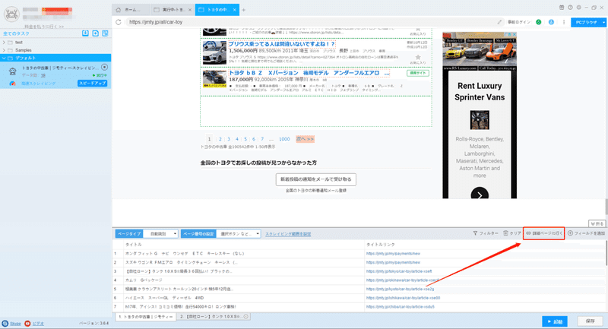The image size is (608, 329).
Task: Collapse the デフォルト folder
Action: [4, 59]
